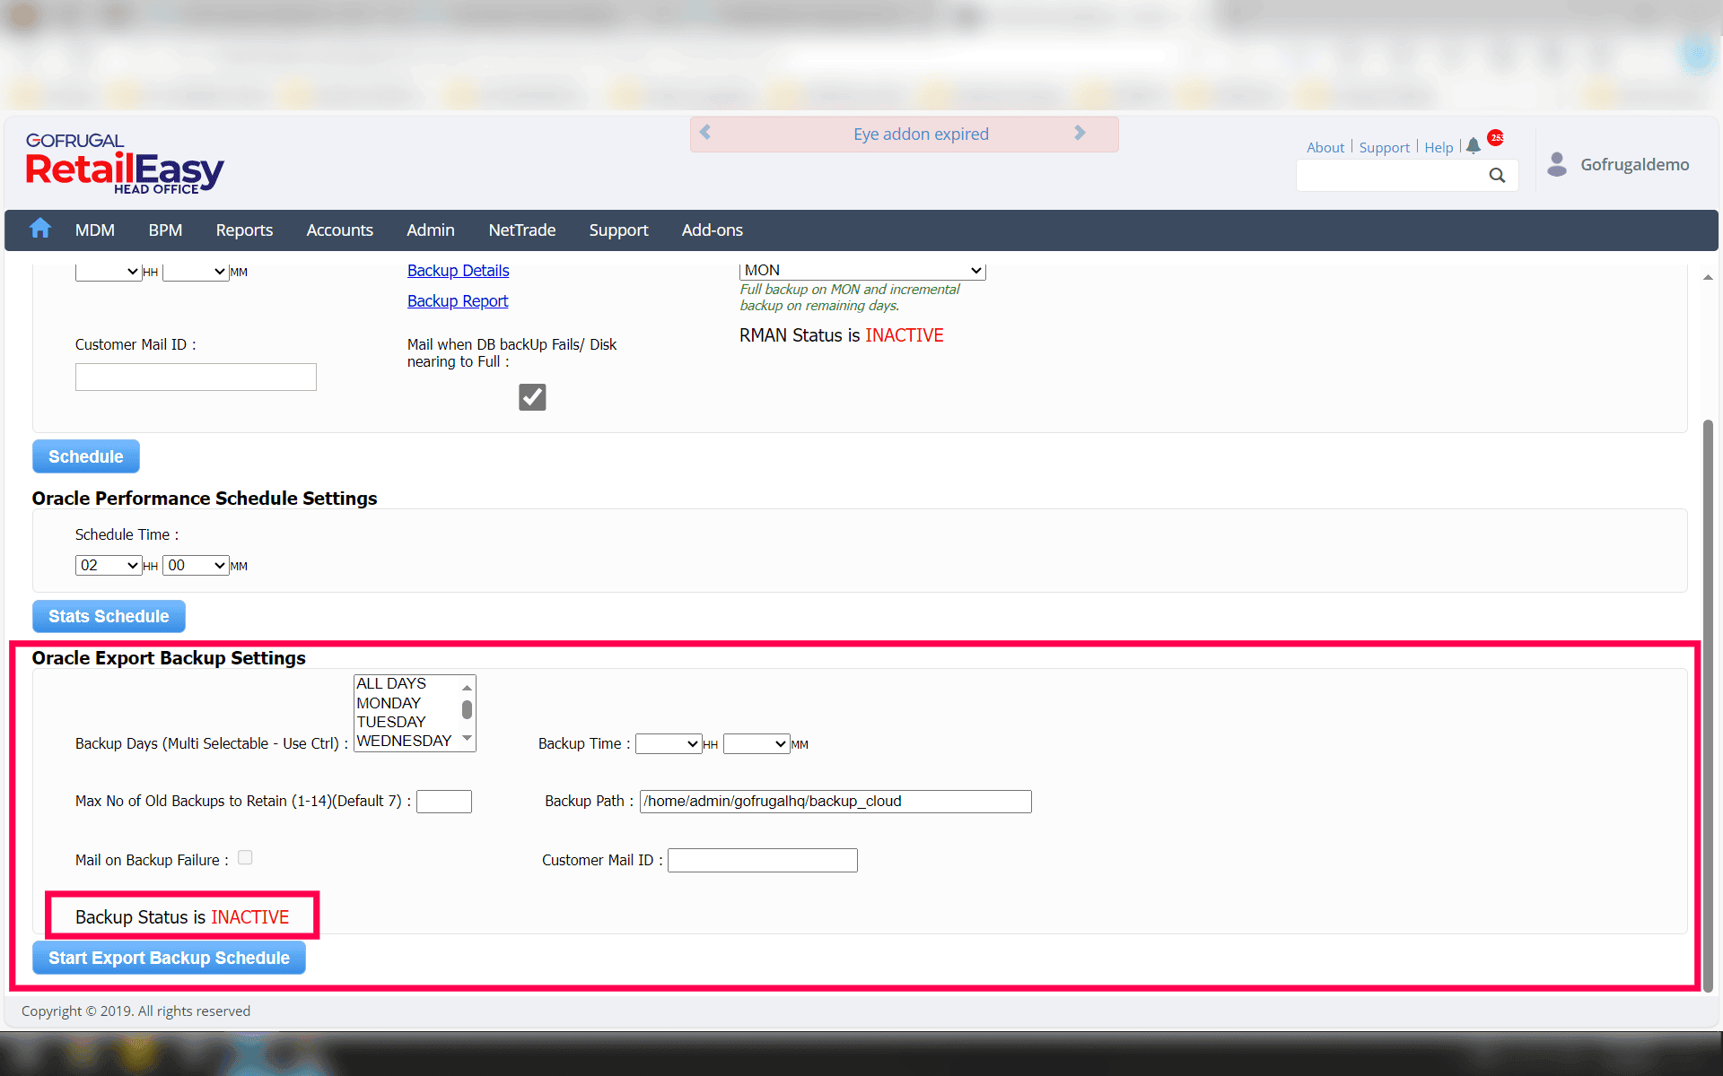Click the home icon in navigation bar
The image size is (1723, 1076).
pos(40,229)
